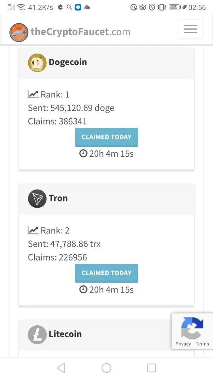Open reCAPTCHA Privacy link
This screenshot has width=213, height=379.
pos(183,344)
